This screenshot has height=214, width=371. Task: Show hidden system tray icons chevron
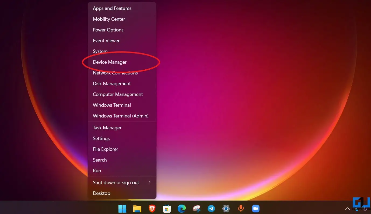point(348,209)
